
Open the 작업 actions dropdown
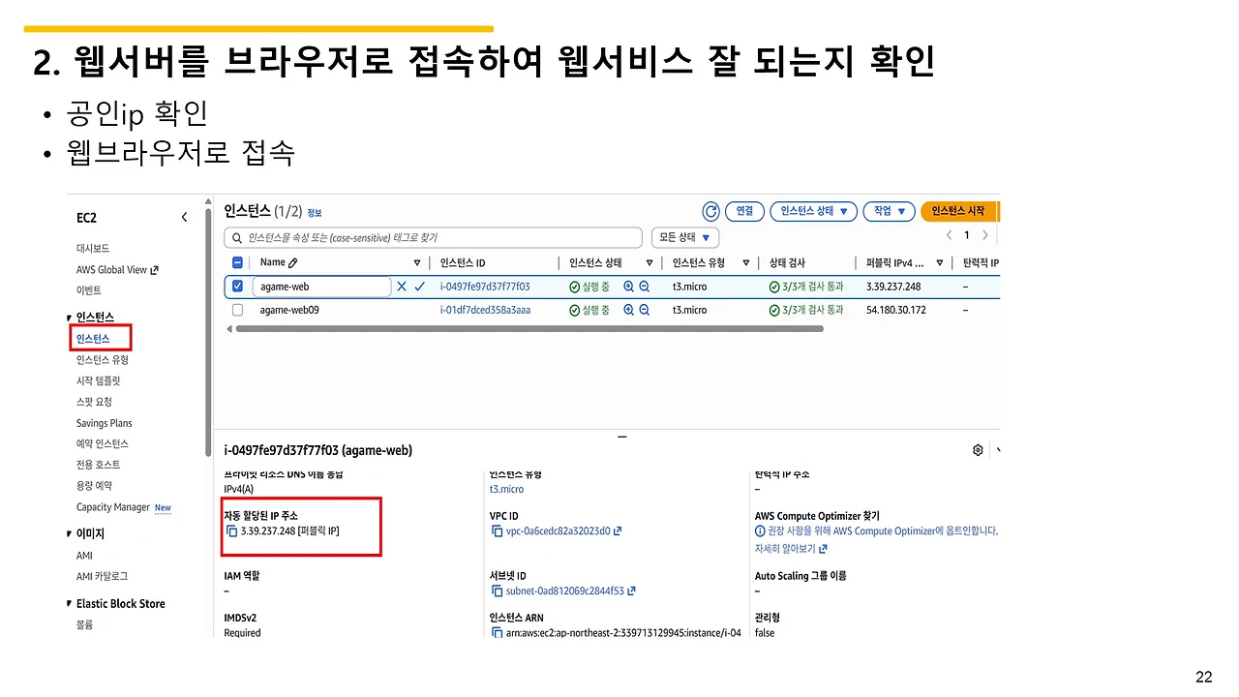click(889, 211)
